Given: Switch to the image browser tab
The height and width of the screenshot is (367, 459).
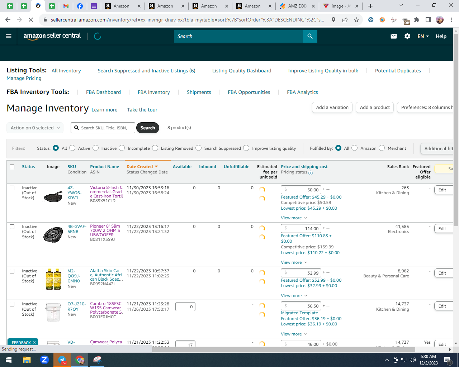Looking at the screenshot, I should [x=341, y=6].
